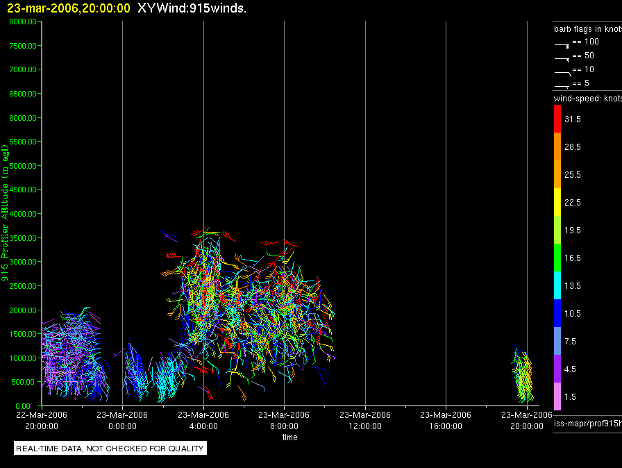Click the 100-knot barb flag legend icon
The width and height of the screenshot is (622, 468).
click(x=562, y=46)
